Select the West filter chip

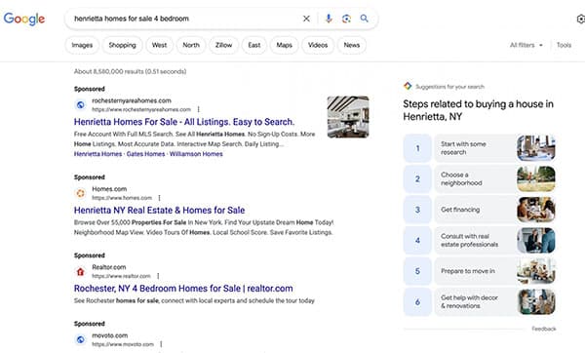click(x=159, y=45)
